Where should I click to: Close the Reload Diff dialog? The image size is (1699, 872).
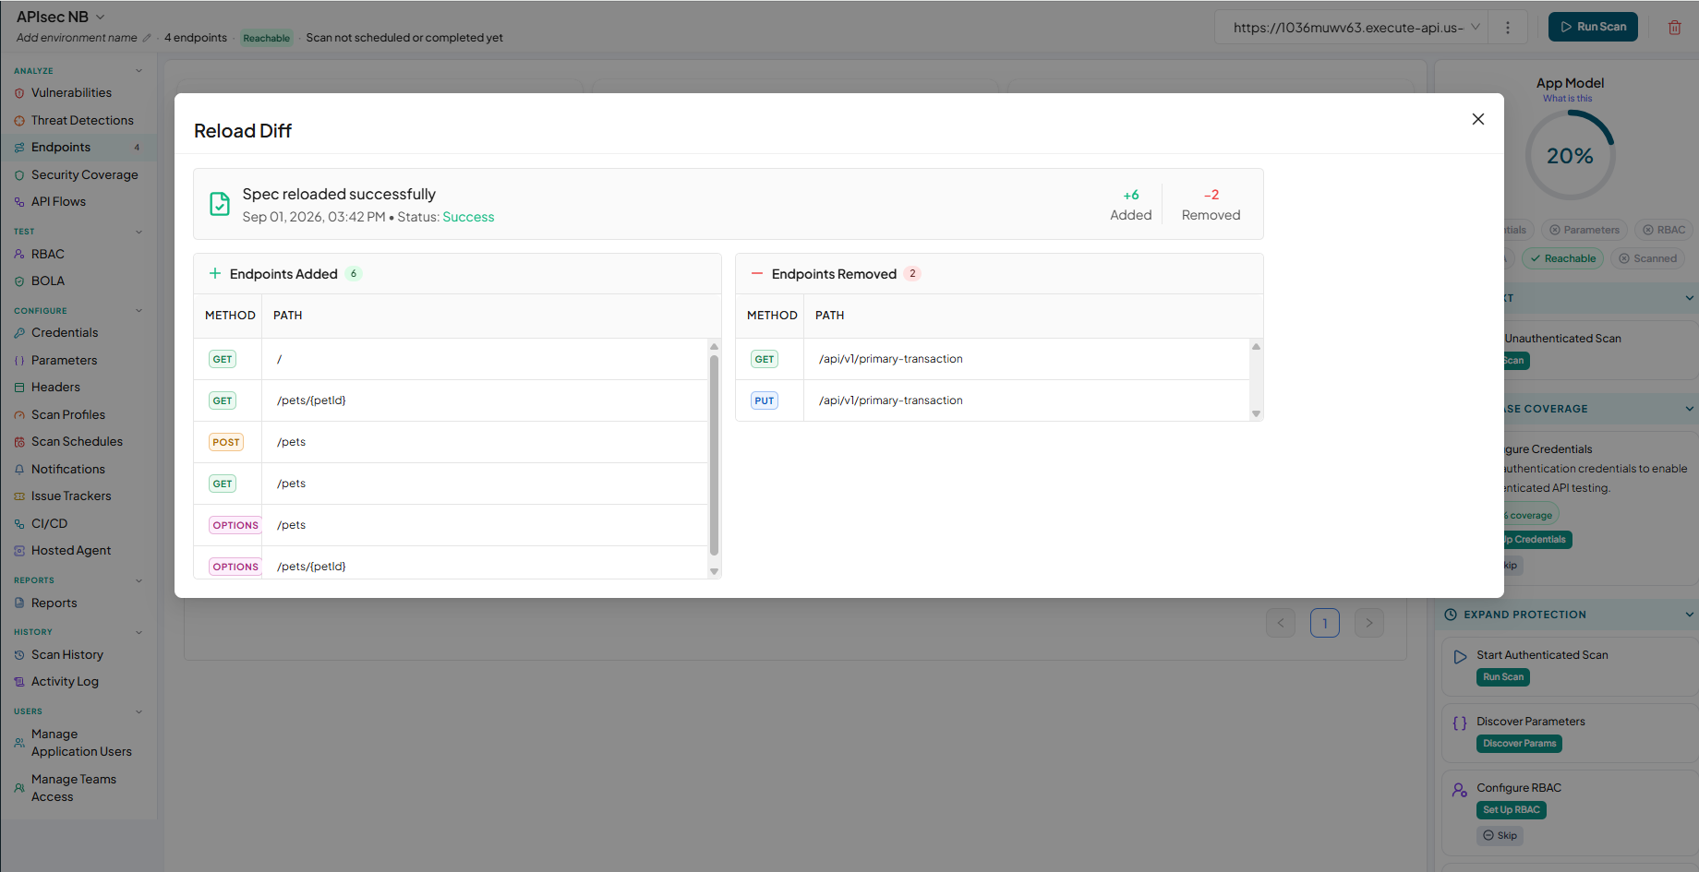click(1478, 119)
